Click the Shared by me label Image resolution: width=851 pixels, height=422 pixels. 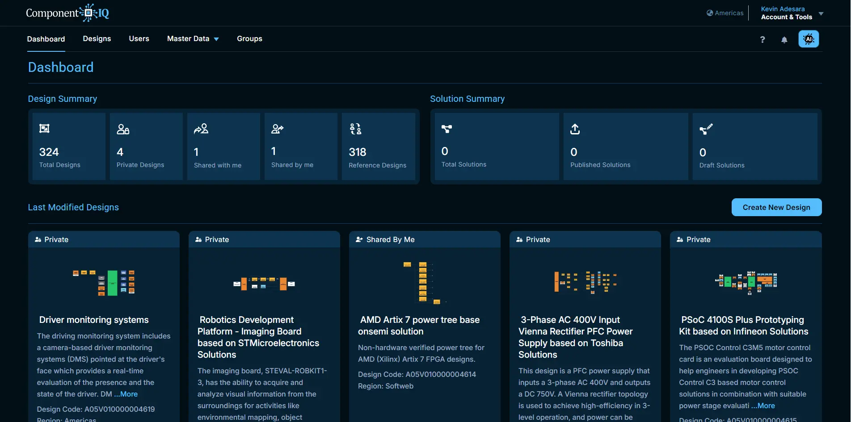click(x=292, y=165)
